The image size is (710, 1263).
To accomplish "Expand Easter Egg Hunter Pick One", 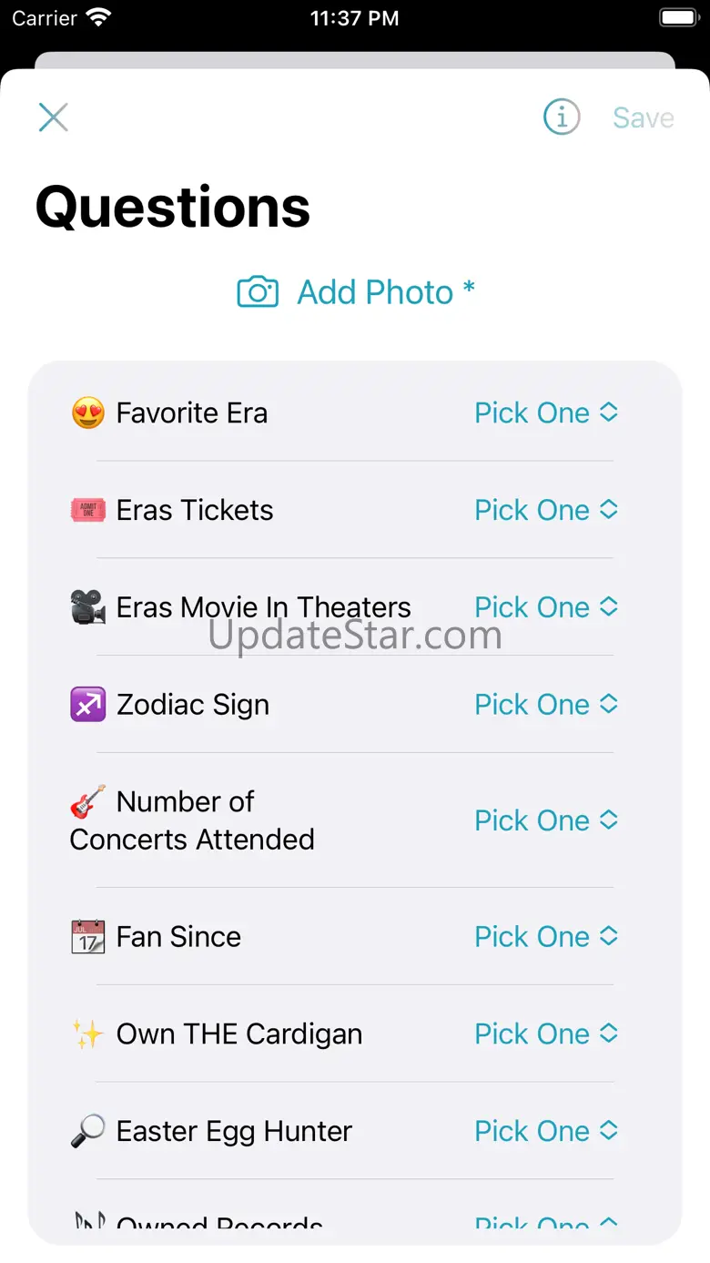I will tap(545, 1131).
